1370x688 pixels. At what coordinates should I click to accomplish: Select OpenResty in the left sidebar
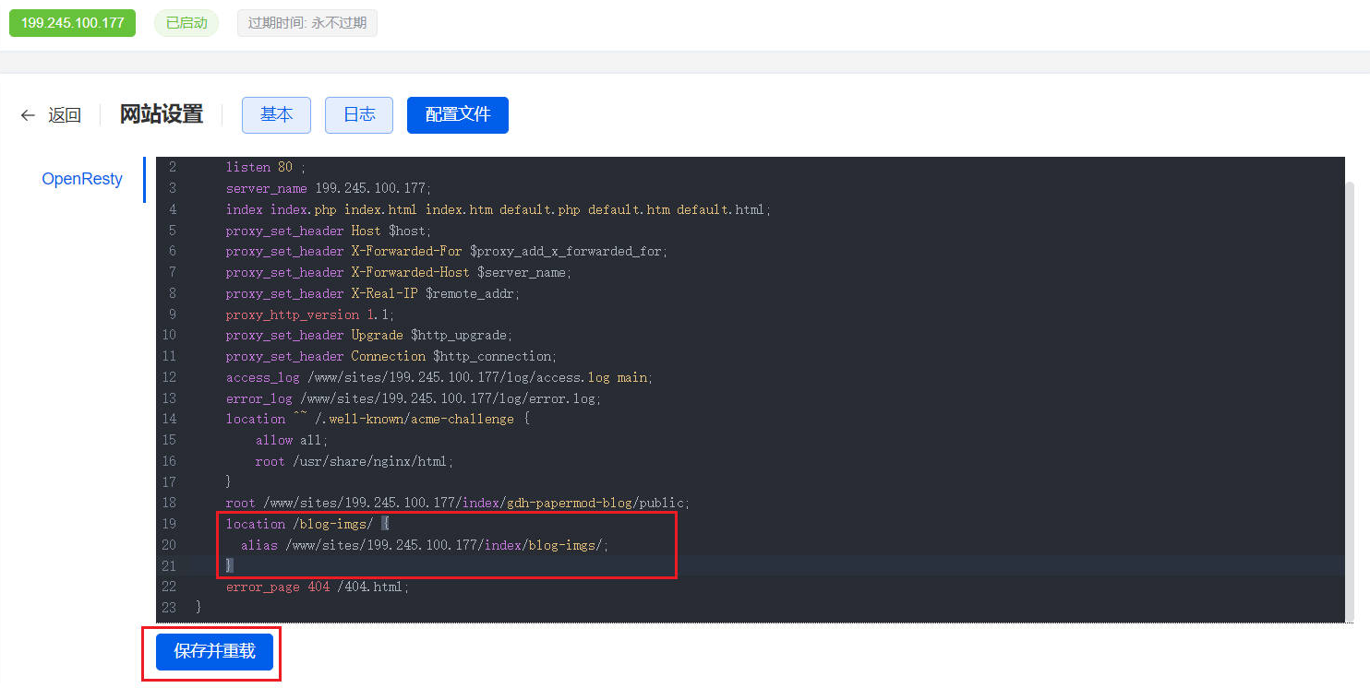pyautogui.click(x=82, y=179)
